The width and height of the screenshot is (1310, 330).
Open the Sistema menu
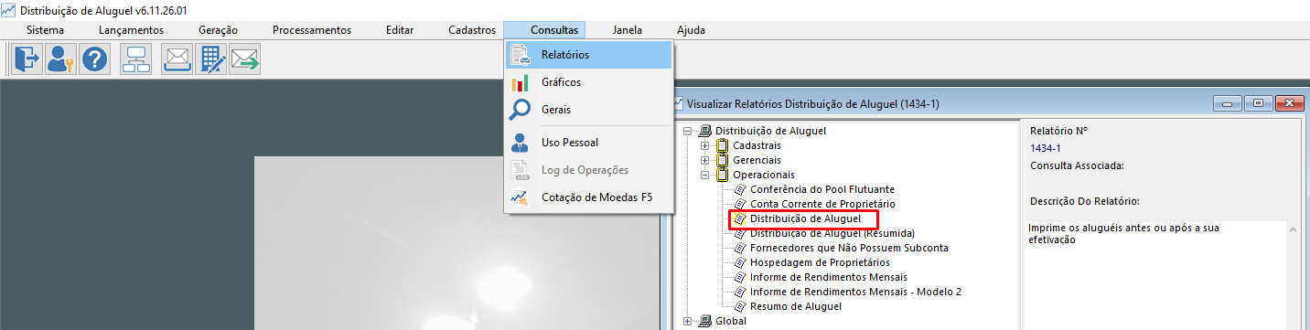point(46,30)
